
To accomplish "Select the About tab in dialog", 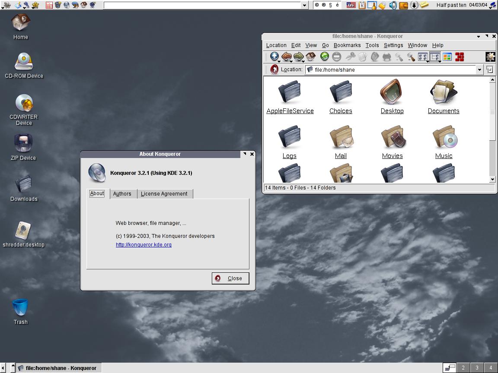I will click(98, 193).
